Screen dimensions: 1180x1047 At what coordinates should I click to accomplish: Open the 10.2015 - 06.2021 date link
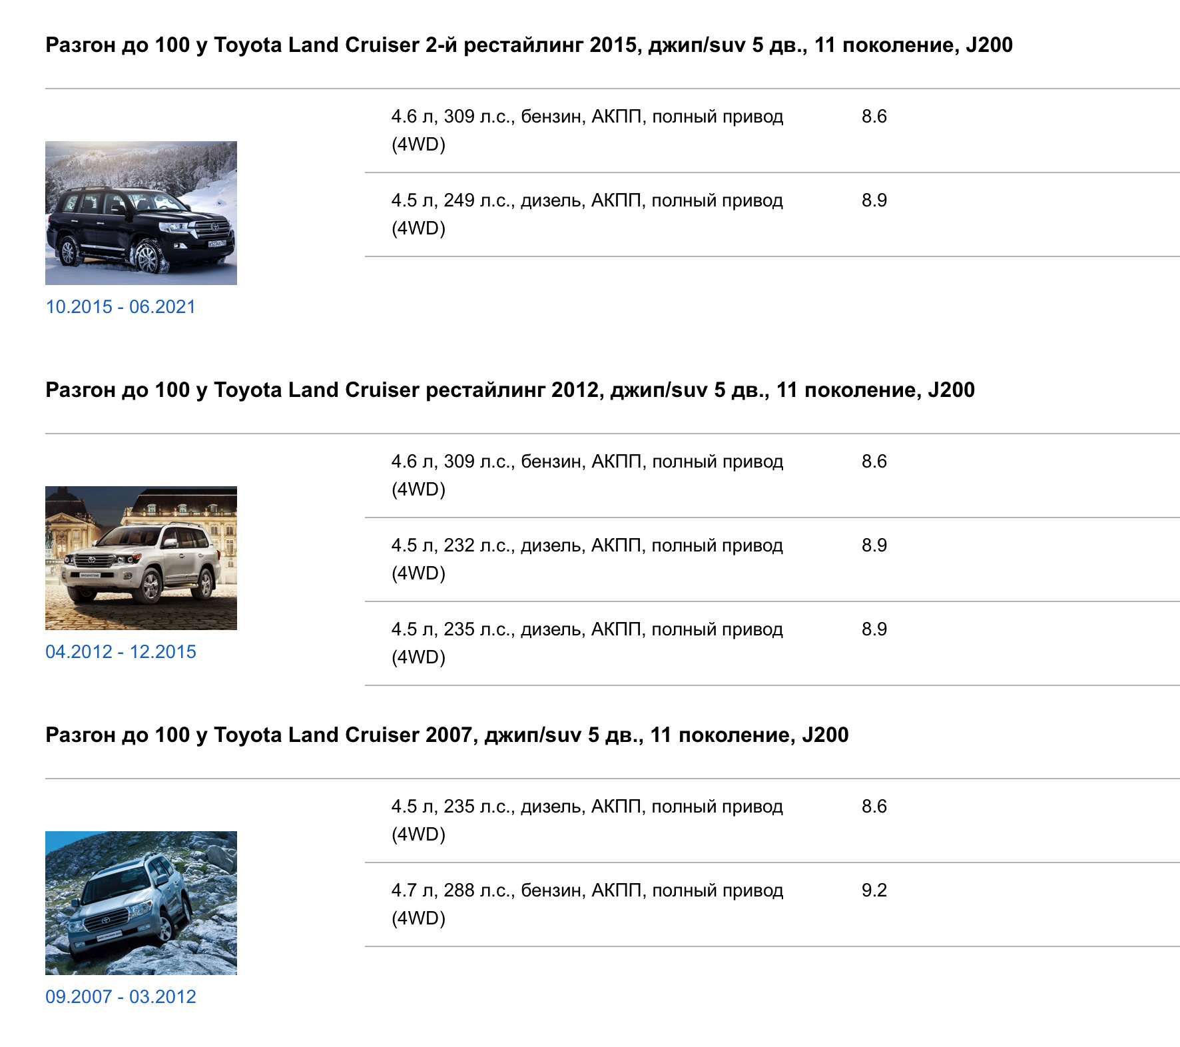tap(121, 307)
